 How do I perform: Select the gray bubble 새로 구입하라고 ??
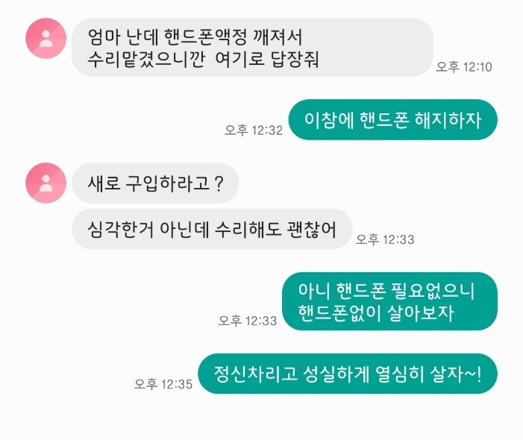point(155,183)
